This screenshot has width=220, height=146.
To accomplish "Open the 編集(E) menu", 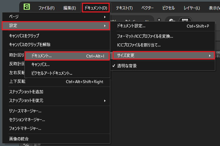I will 69,8.
